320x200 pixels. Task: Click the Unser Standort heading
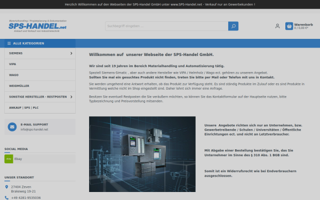point(19,178)
